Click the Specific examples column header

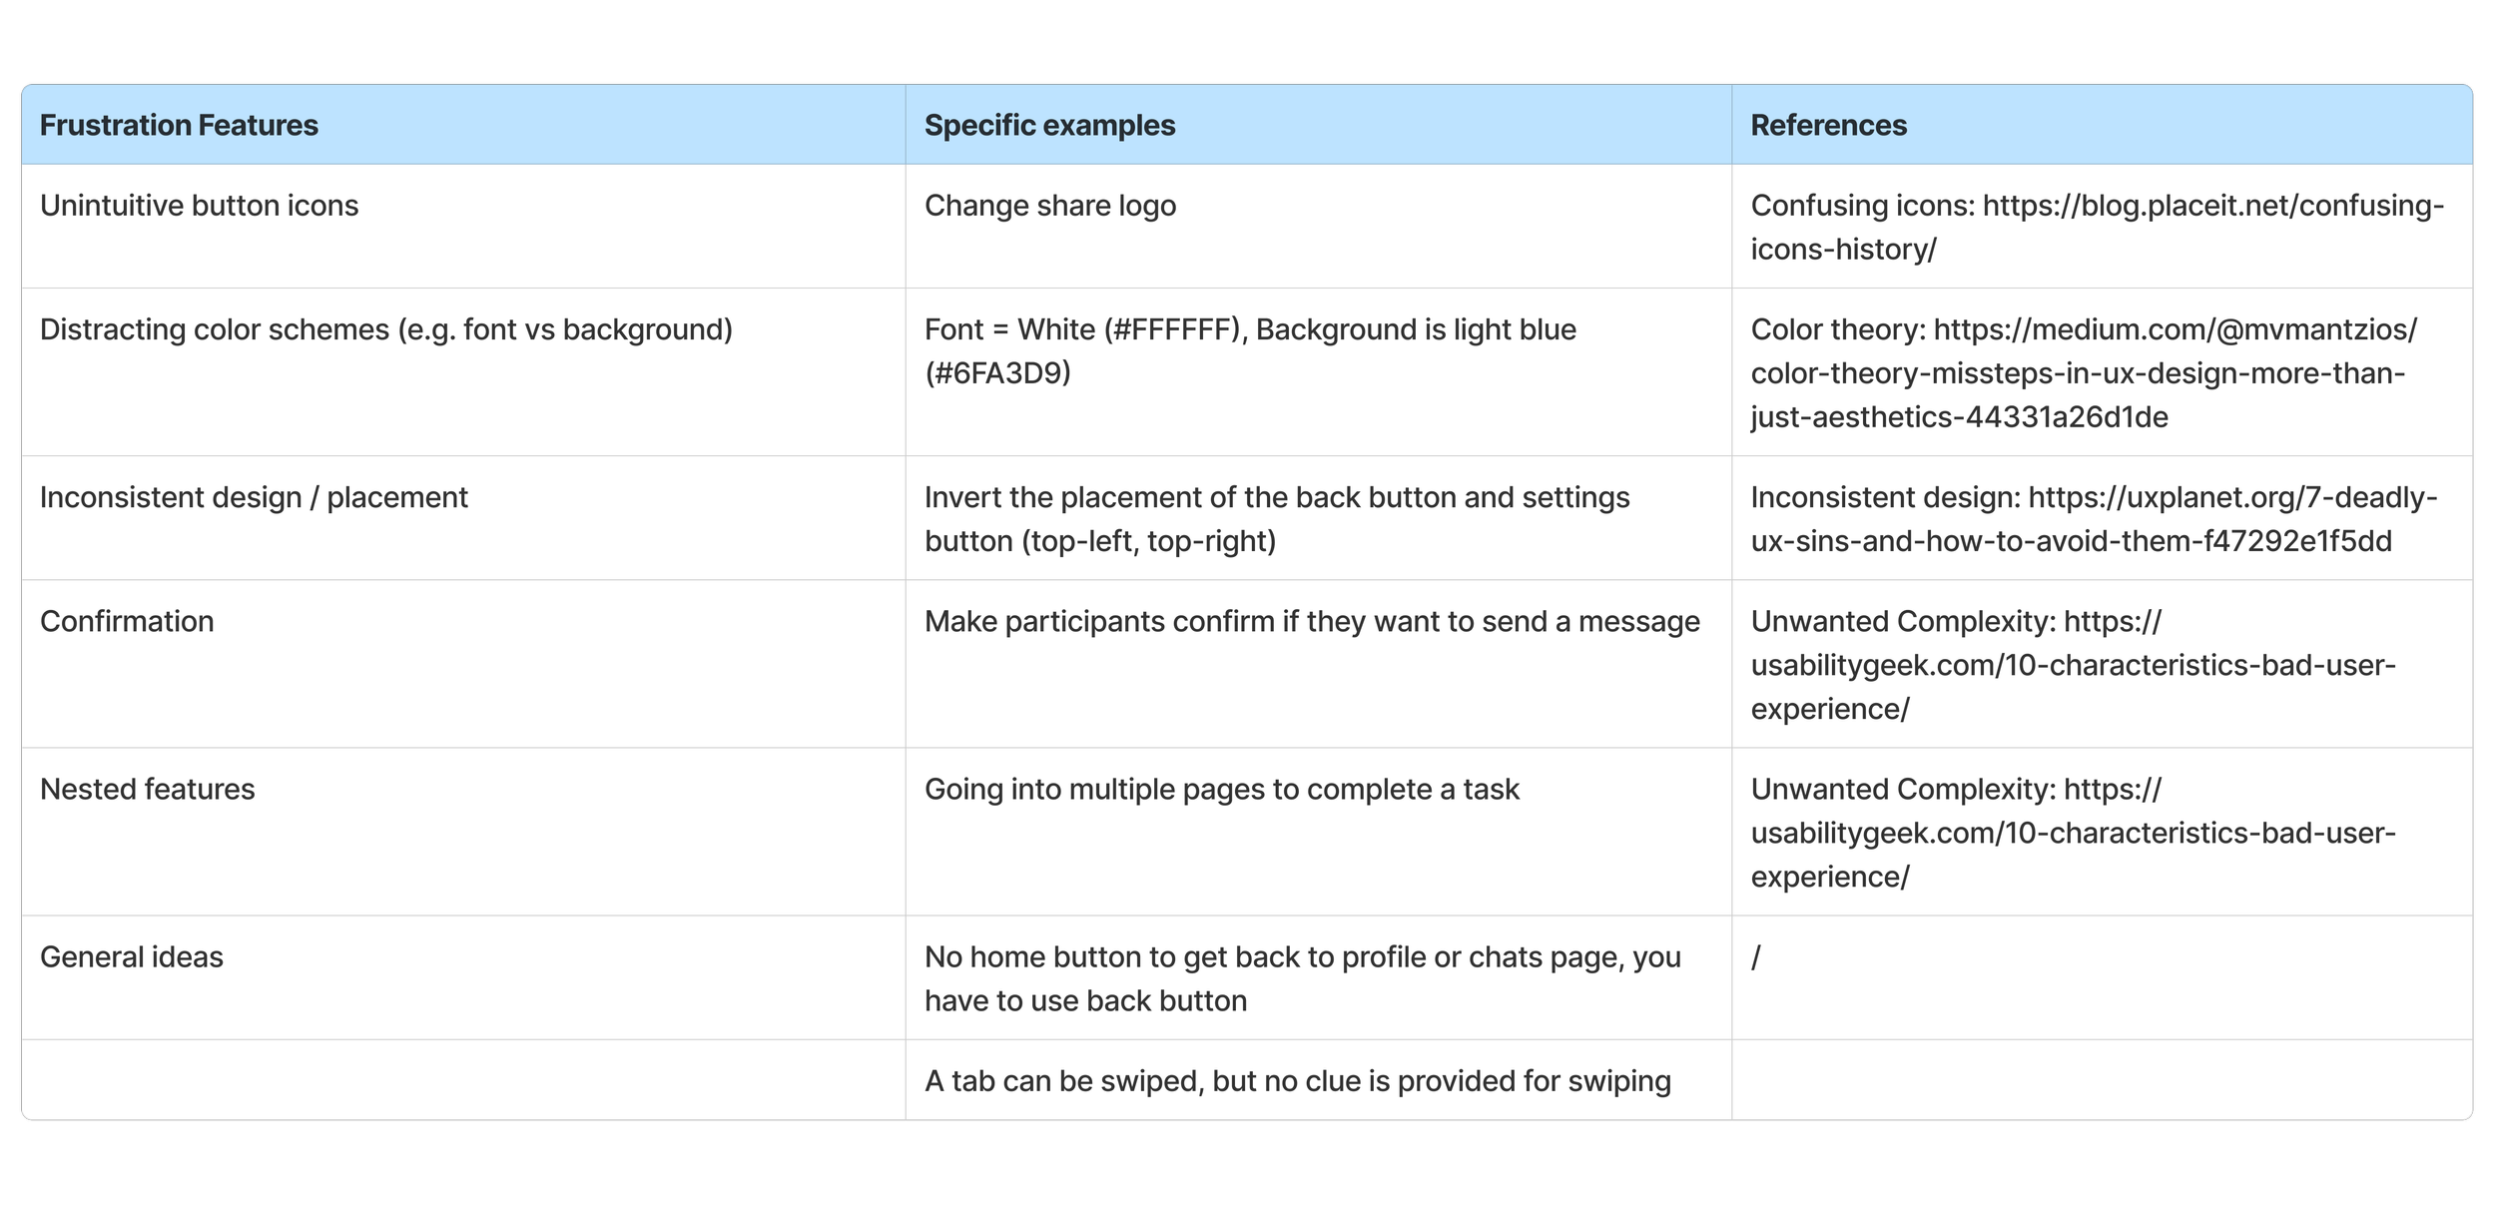point(1049,126)
